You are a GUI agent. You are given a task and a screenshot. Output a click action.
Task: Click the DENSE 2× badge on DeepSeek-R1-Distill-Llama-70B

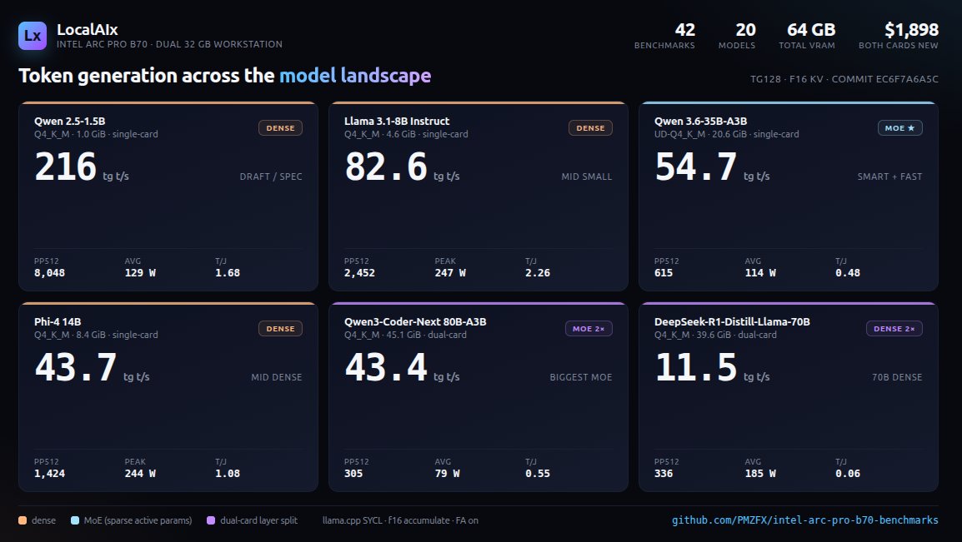tap(894, 329)
